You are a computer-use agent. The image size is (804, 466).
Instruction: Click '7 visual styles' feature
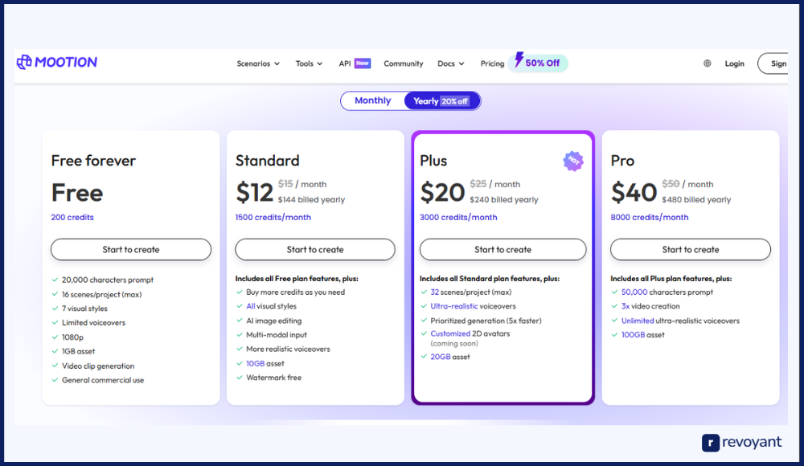pyautogui.click(x=84, y=309)
